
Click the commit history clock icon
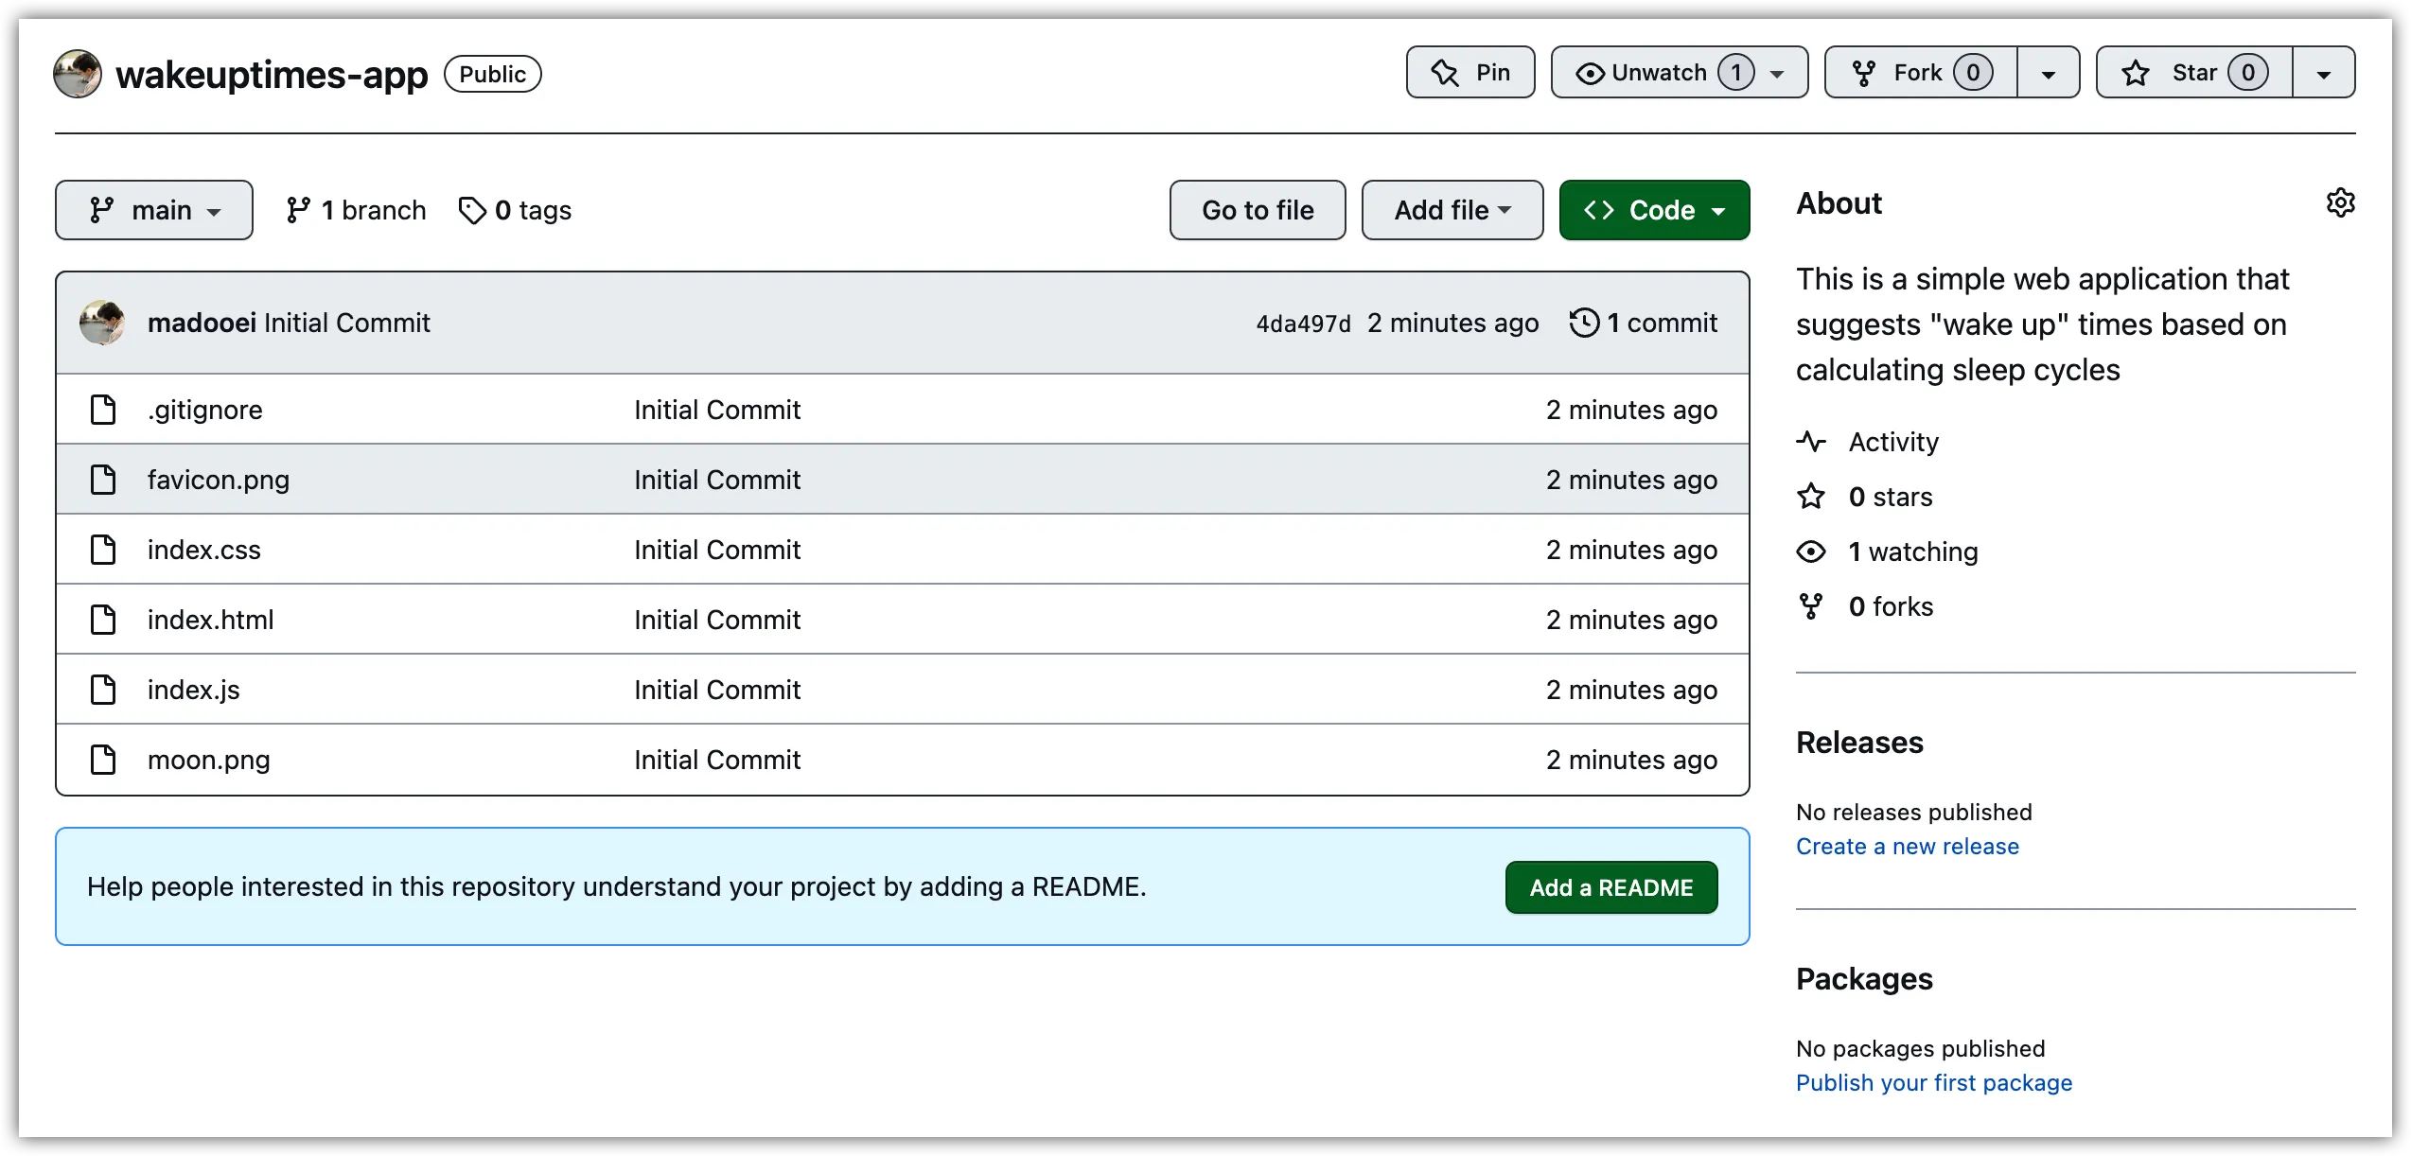(1584, 323)
